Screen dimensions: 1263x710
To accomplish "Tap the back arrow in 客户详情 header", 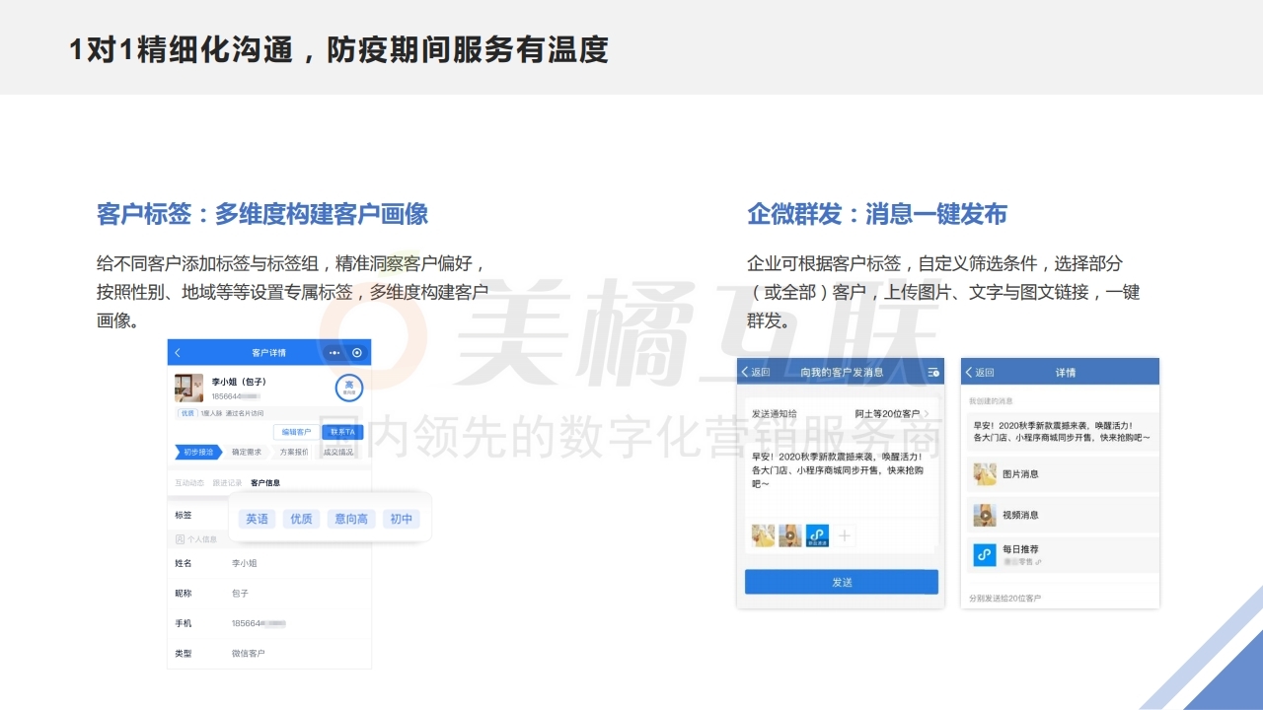I will (178, 353).
